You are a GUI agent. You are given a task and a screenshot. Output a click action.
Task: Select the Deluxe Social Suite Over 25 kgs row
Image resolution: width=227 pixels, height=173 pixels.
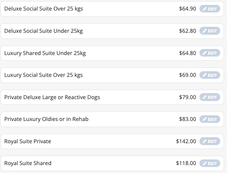click(112, 9)
